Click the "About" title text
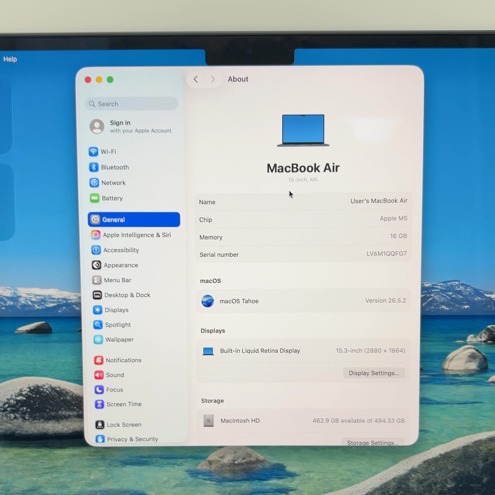Screen dimensions: 495x495 [x=238, y=79]
